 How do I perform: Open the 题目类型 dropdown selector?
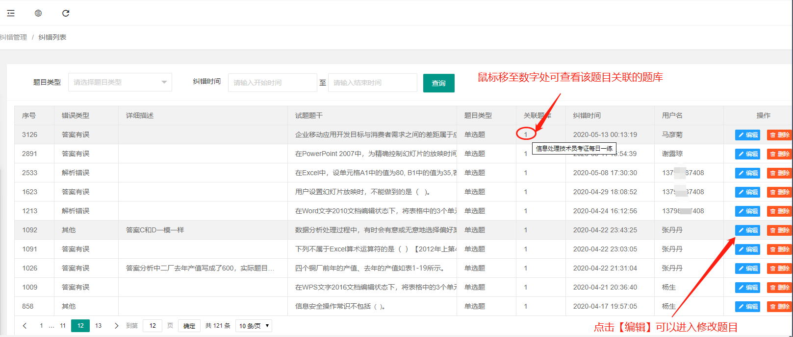120,82
